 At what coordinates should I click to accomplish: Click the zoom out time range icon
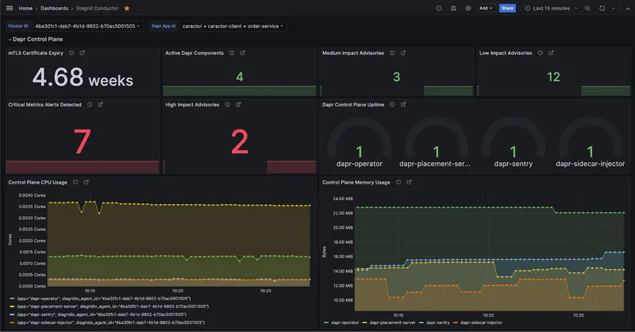(x=587, y=8)
